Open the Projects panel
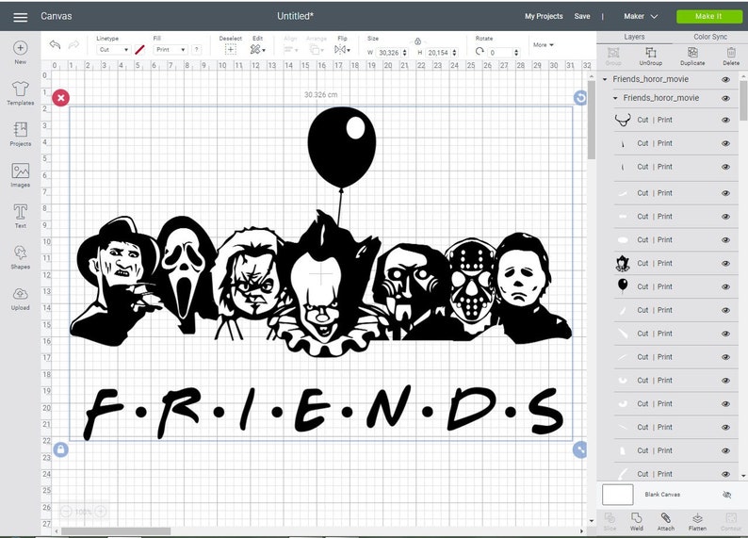 point(20,129)
